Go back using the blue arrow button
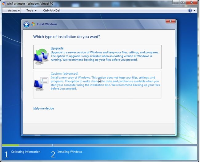This screenshot has height=162, width=200. click(x=26, y=24)
